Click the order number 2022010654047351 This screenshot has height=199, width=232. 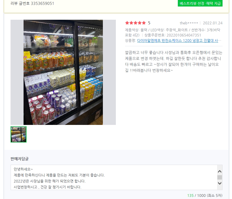184,35
